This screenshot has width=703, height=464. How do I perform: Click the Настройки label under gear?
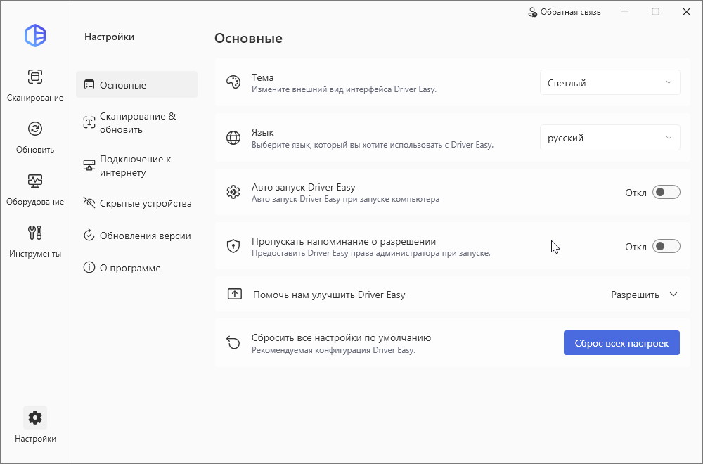[35, 439]
